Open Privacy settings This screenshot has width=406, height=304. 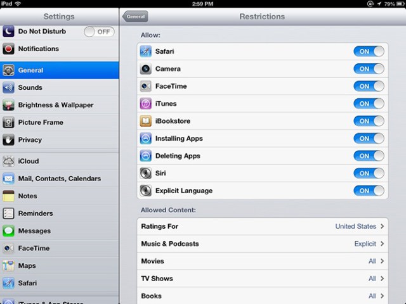(x=60, y=140)
